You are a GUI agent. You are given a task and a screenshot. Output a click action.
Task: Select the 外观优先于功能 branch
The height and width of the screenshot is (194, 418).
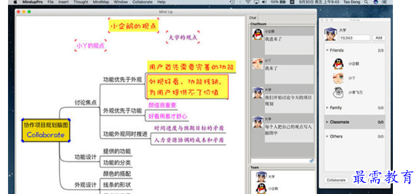[122, 111]
